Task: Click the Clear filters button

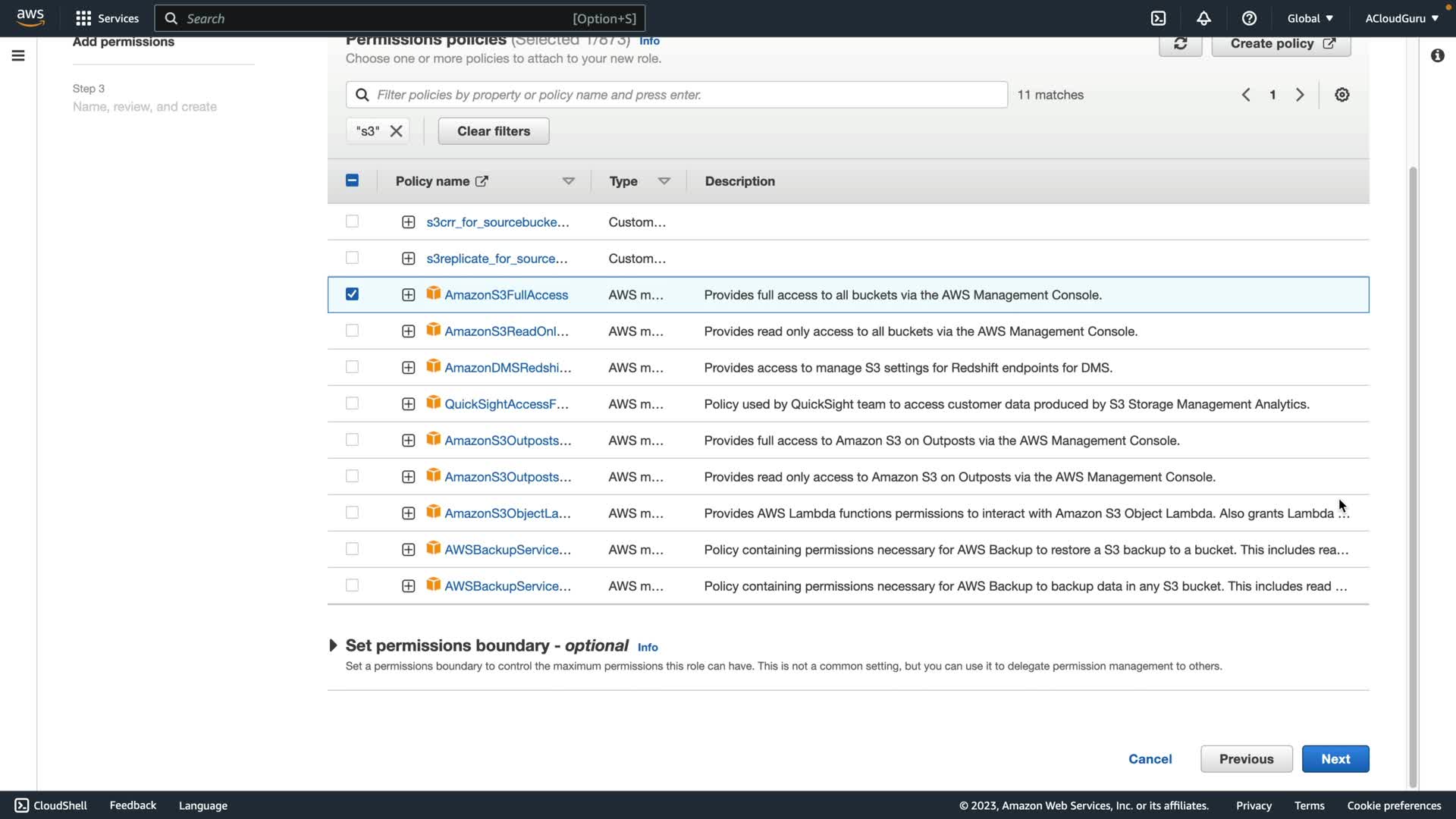Action: click(x=493, y=131)
